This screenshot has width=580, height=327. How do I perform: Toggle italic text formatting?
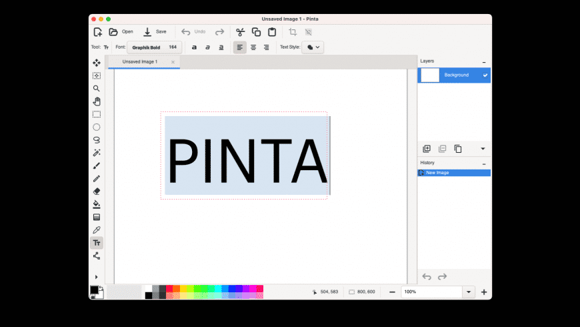[x=207, y=47]
